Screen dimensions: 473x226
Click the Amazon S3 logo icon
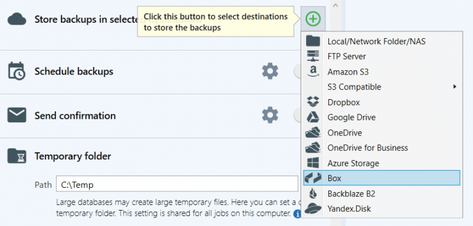click(313, 71)
